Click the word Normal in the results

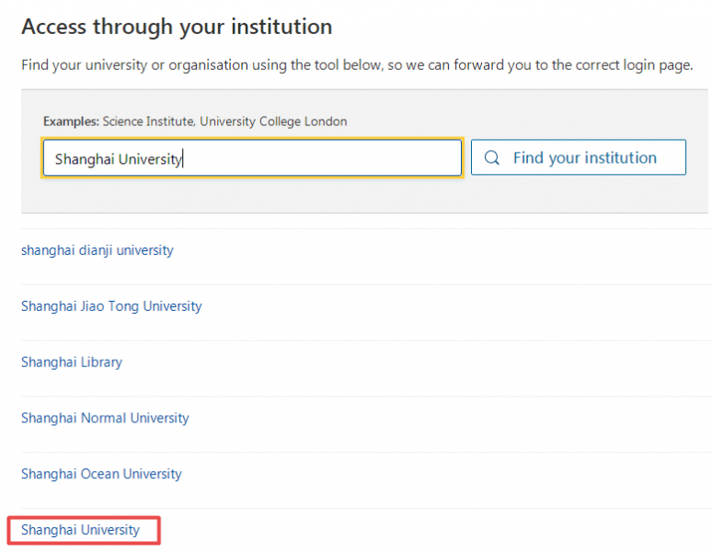click(x=103, y=419)
